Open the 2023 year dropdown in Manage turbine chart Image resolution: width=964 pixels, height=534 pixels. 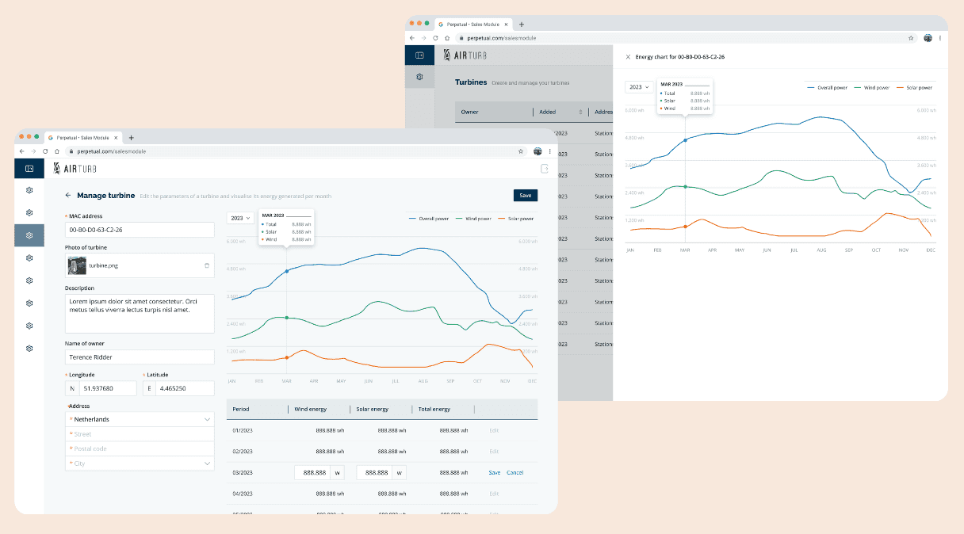pyautogui.click(x=240, y=218)
